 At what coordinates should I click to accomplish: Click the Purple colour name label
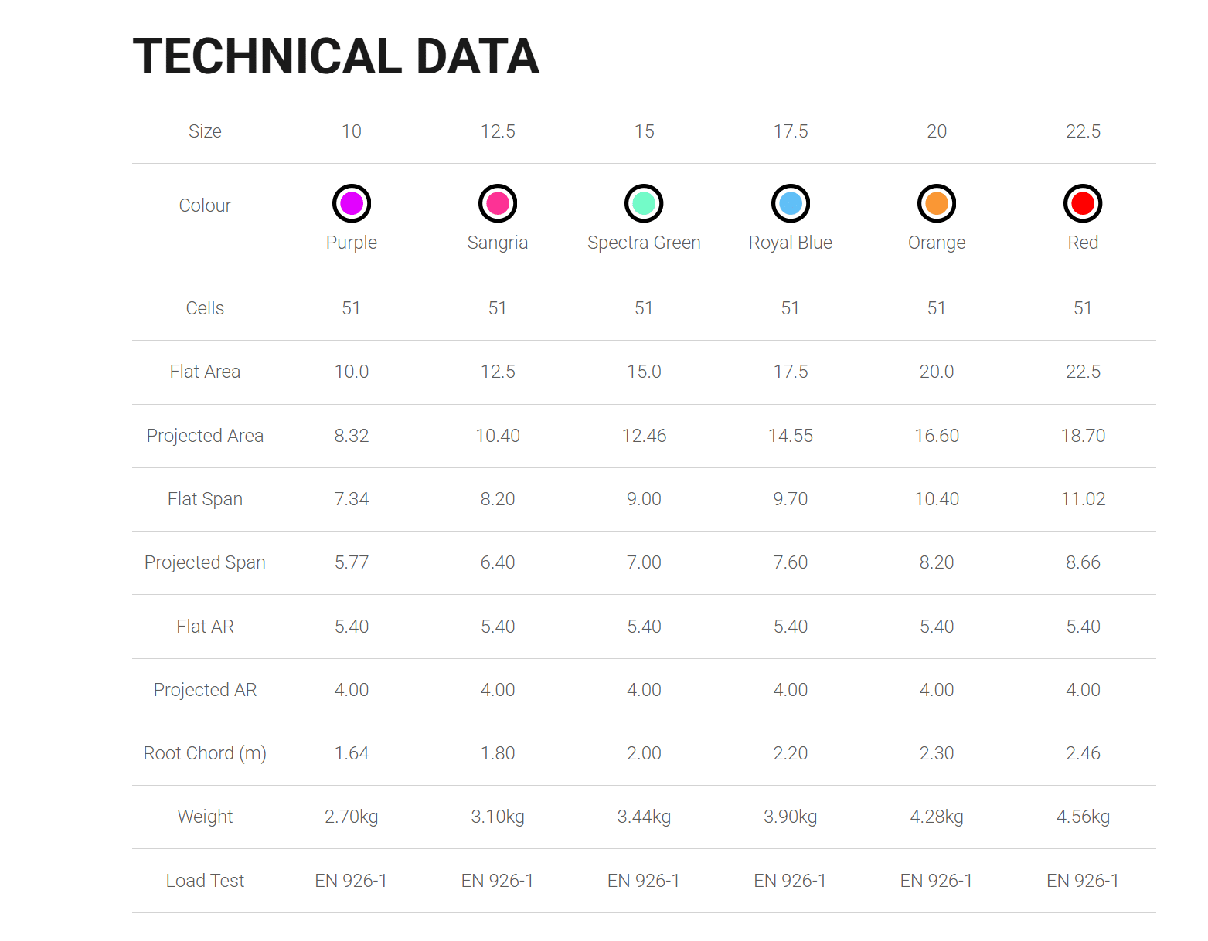352,243
